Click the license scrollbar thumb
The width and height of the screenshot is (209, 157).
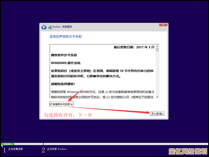click(x=157, y=50)
